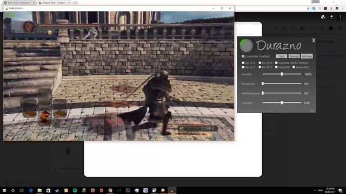The height and width of the screenshot is (194, 346).
Task: Open the Remap button in Durazno
Action: [294, 56]
